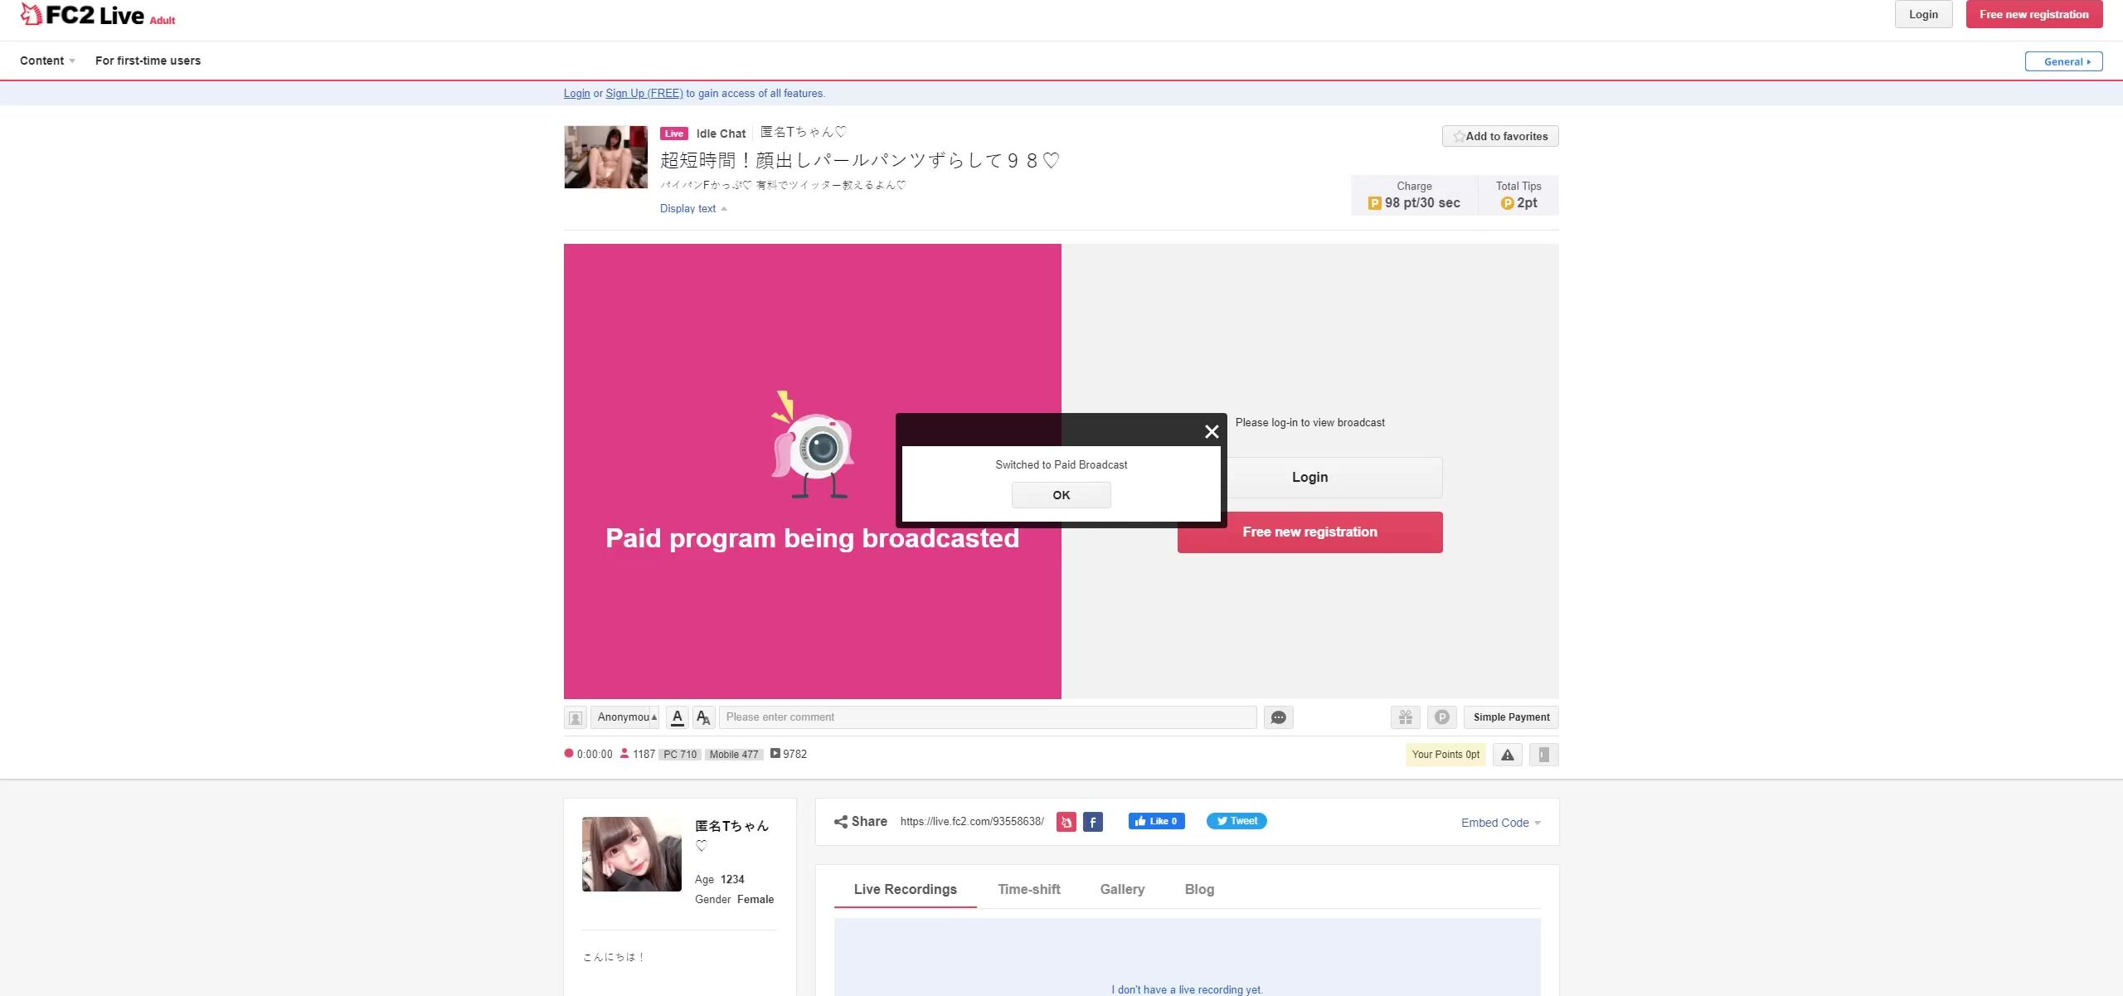
Task: Click the share URL live.fc2.com/93558638
Action: 972,822
